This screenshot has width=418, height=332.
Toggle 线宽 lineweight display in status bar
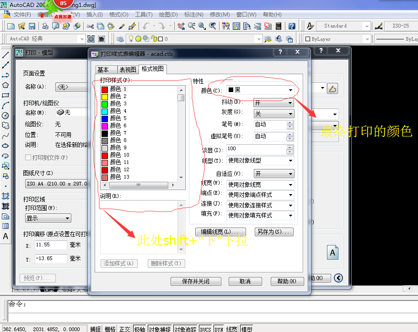coord(231,329)
